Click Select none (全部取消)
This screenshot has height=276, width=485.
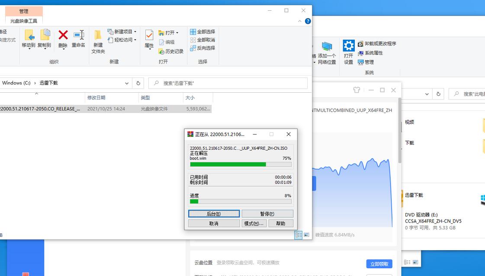point(202,40)
